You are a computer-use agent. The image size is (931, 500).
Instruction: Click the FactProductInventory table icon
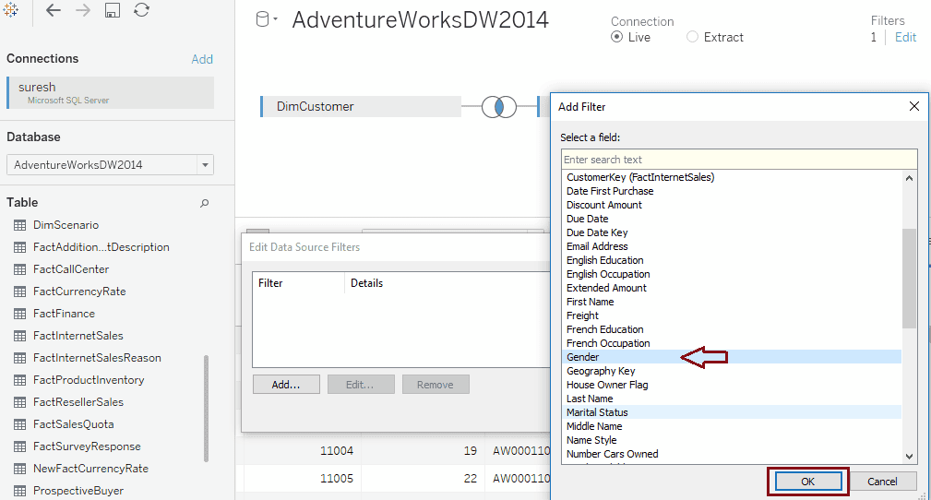pos(19,380)
